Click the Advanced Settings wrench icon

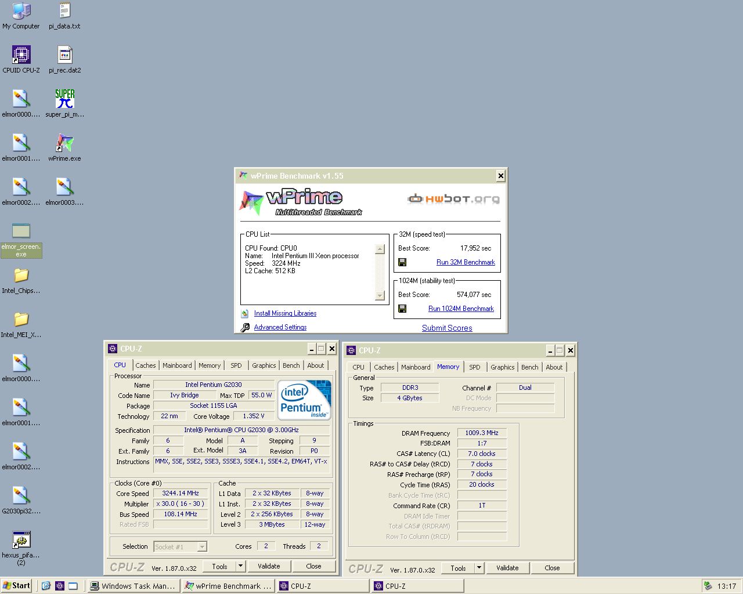[x=245, y=327]
